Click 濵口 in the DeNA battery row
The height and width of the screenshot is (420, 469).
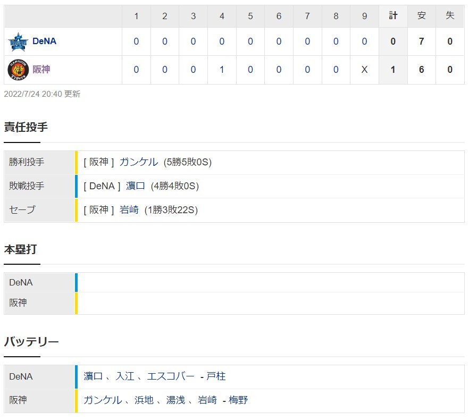93,376
